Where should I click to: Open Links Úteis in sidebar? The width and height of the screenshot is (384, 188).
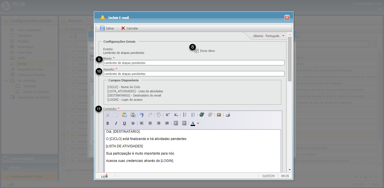25,52
